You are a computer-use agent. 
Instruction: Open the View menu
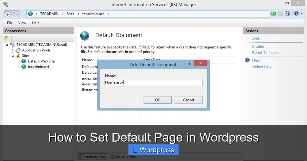[x=22, y=23]
